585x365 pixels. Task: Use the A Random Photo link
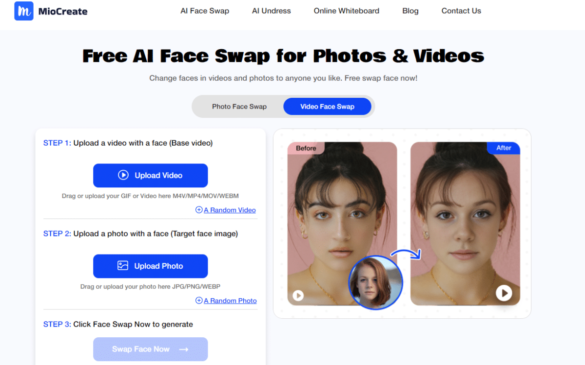pos(230,300)
